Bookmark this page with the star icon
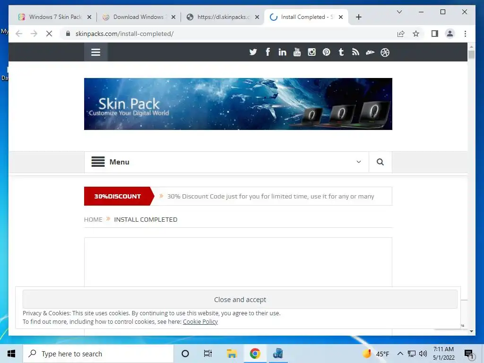This screenshot has height=363, width=484. pos(416,34)
